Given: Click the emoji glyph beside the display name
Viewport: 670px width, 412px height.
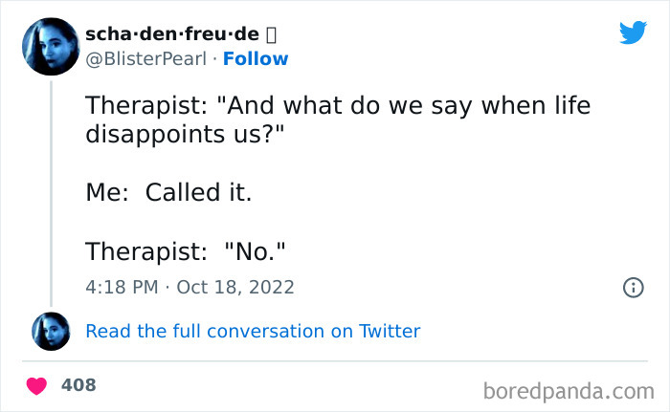Looking at the screenshot, I should (271, 34).
